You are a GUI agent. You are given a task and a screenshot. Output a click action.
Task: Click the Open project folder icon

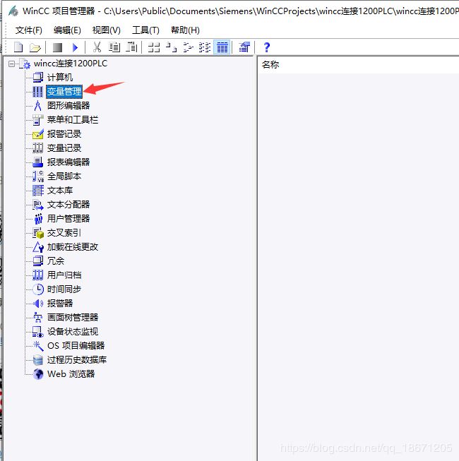pyautogui.click(x=35, y=47)
